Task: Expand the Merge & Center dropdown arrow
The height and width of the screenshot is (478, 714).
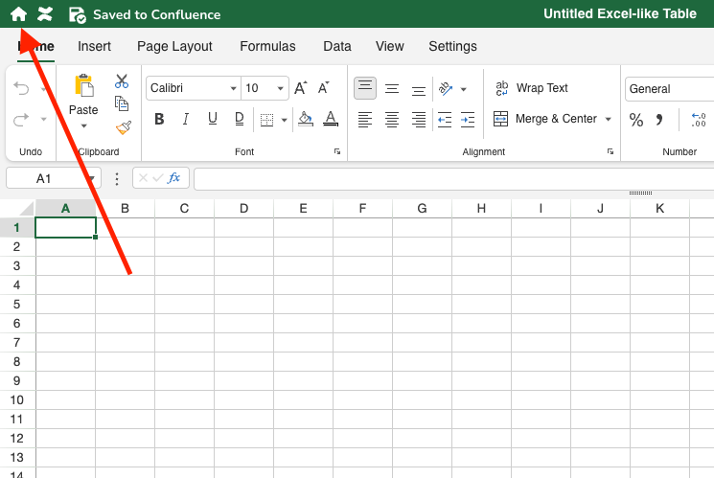Action: (608, 120)
